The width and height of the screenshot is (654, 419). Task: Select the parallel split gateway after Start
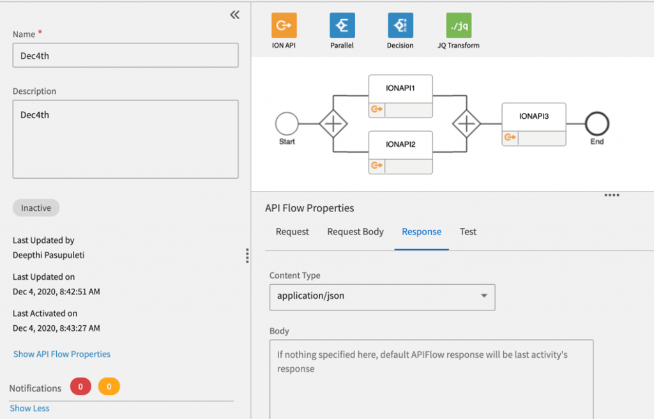pos(333,124)
